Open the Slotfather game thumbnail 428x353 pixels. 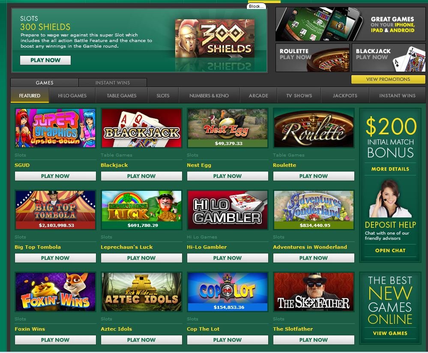(x=314, y=292)
